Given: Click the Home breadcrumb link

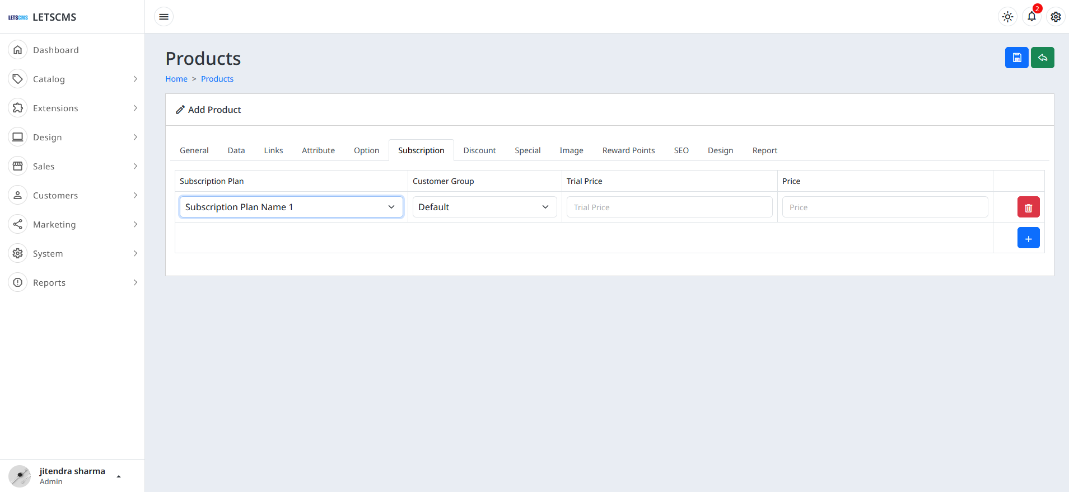Looking at the screenshot, I should (x=176, y=79).
